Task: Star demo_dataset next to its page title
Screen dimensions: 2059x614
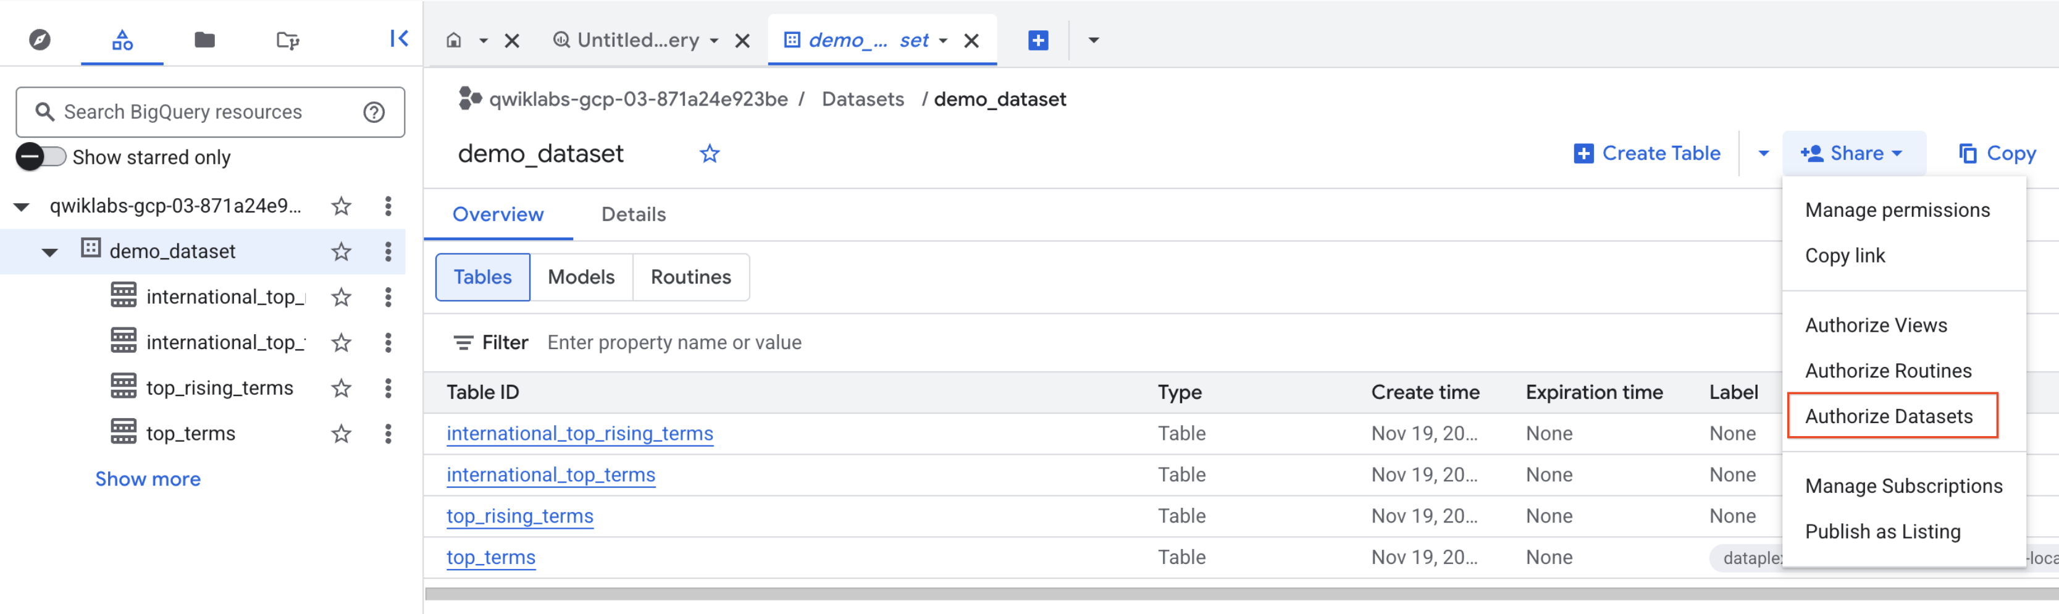Action: (x=710, y=153)
